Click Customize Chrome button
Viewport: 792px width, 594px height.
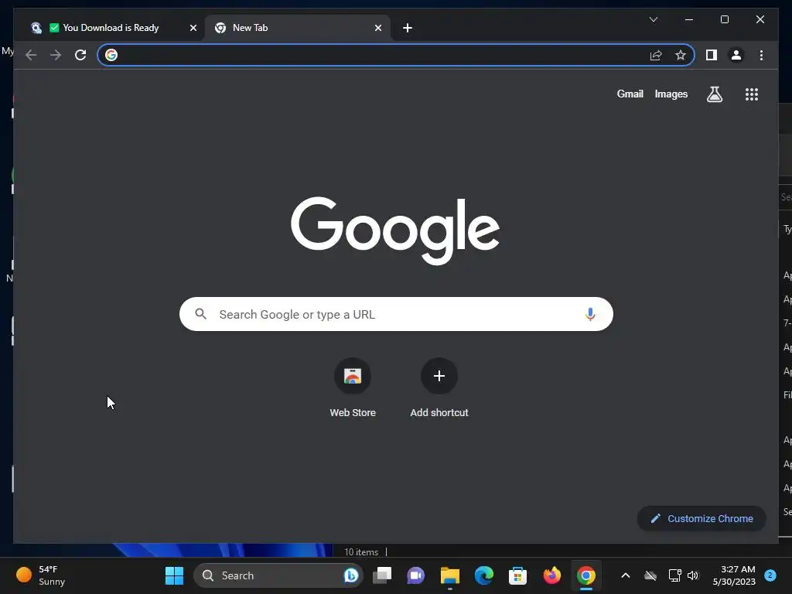coord(701,519)
